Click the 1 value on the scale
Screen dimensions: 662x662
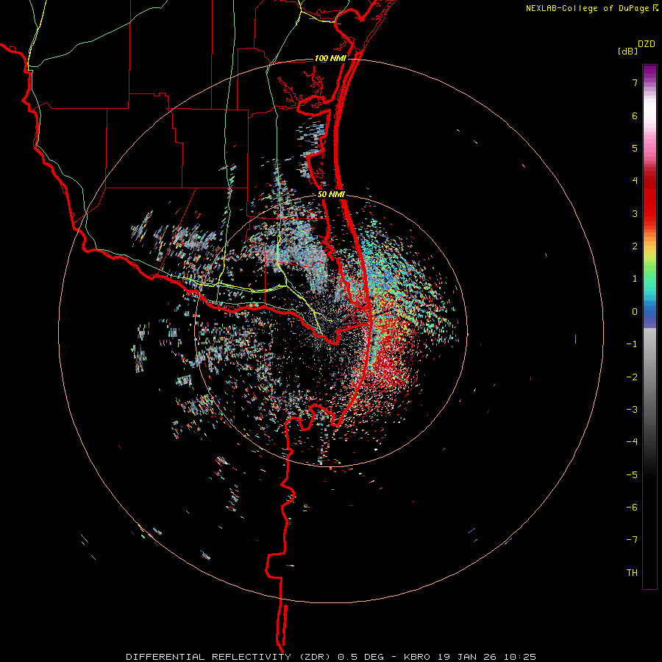635,279
